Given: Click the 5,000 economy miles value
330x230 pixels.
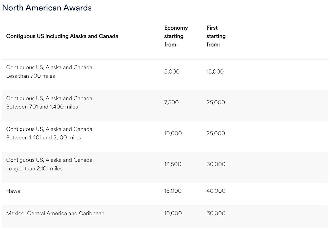Looking at the screenshot, I should [172, 72].
